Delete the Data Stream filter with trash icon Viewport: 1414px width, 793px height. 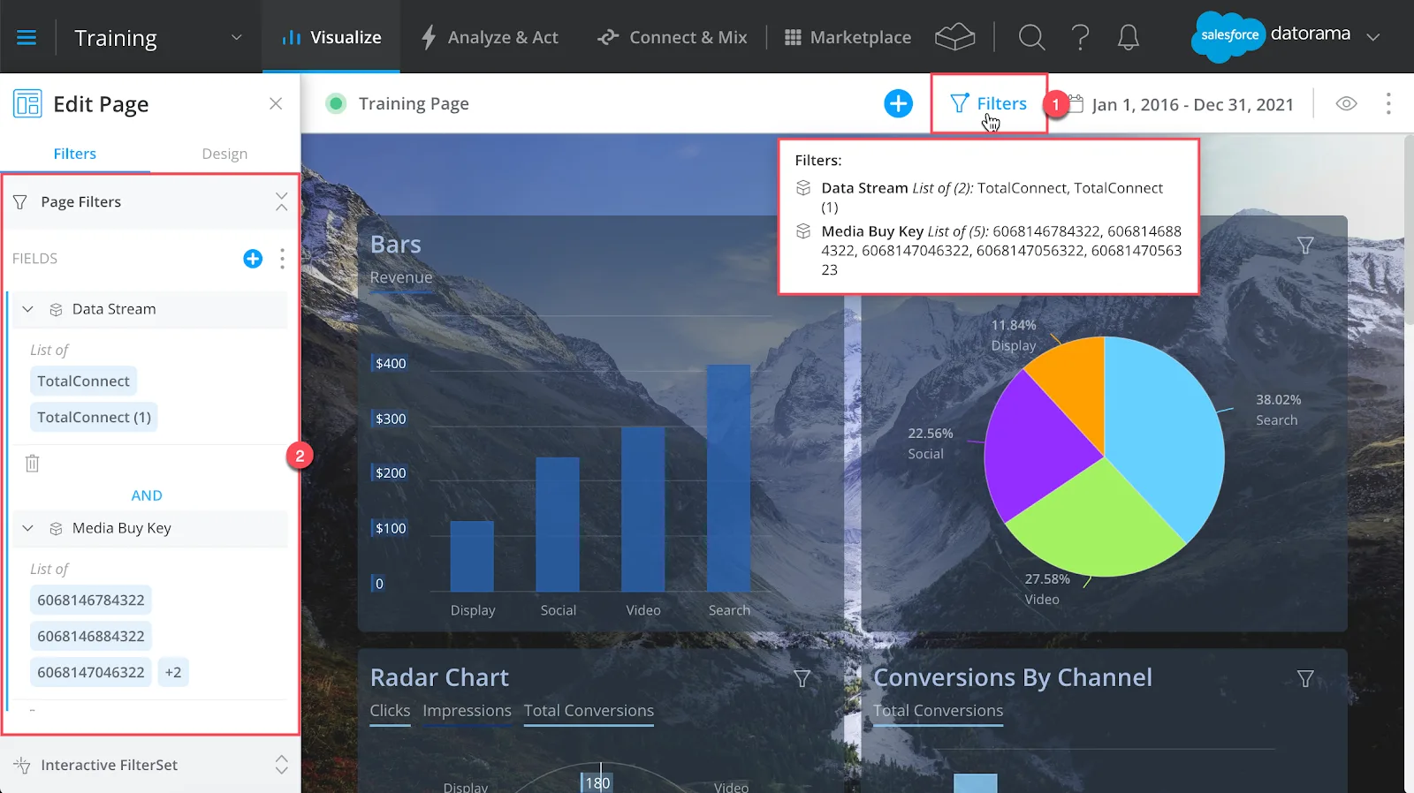coord(33,463)
